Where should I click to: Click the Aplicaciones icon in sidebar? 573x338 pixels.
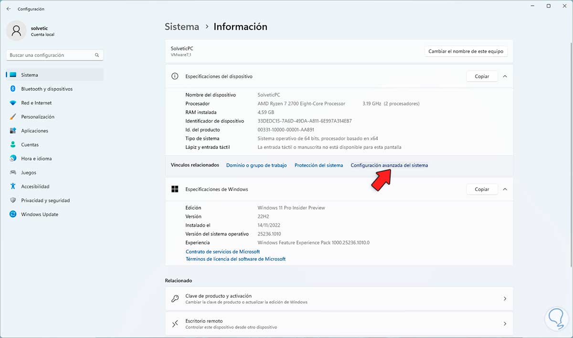coord(13,131)
